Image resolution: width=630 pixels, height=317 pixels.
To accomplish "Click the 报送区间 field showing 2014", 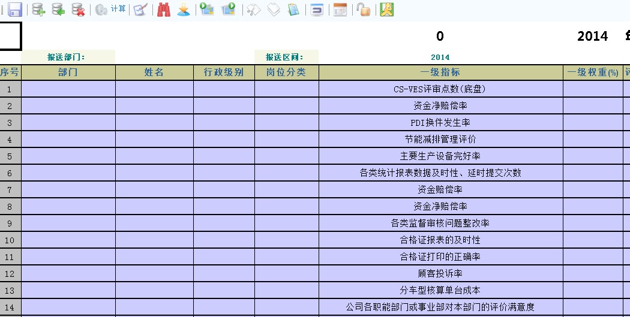I will (440, 58).
